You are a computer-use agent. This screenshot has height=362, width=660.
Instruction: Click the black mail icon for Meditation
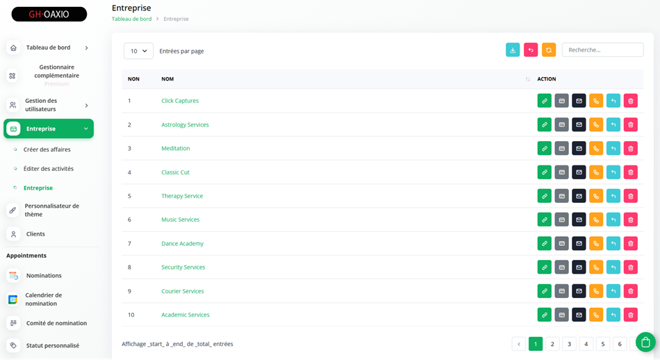click(579, 148)
